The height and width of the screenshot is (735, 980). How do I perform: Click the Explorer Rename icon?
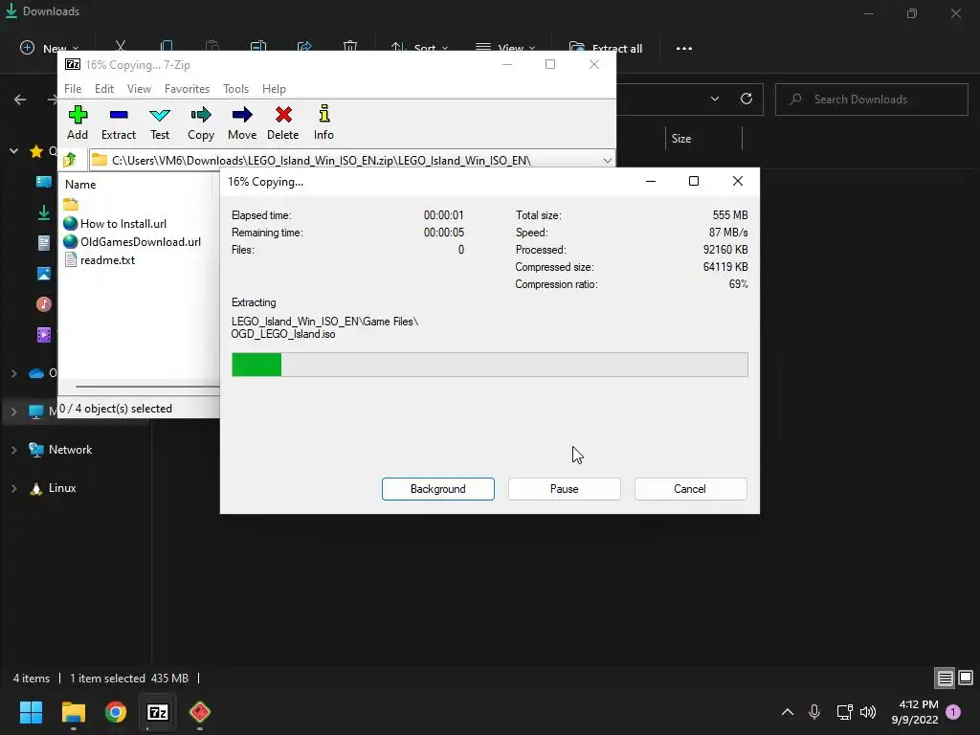[x=258, y=47]
